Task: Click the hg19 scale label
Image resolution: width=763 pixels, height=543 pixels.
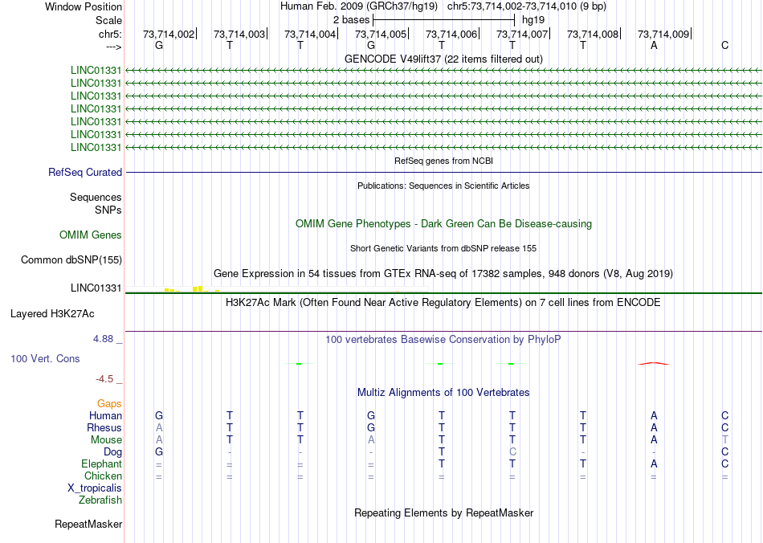Action: pyautogui.click(x=533, y=20)
